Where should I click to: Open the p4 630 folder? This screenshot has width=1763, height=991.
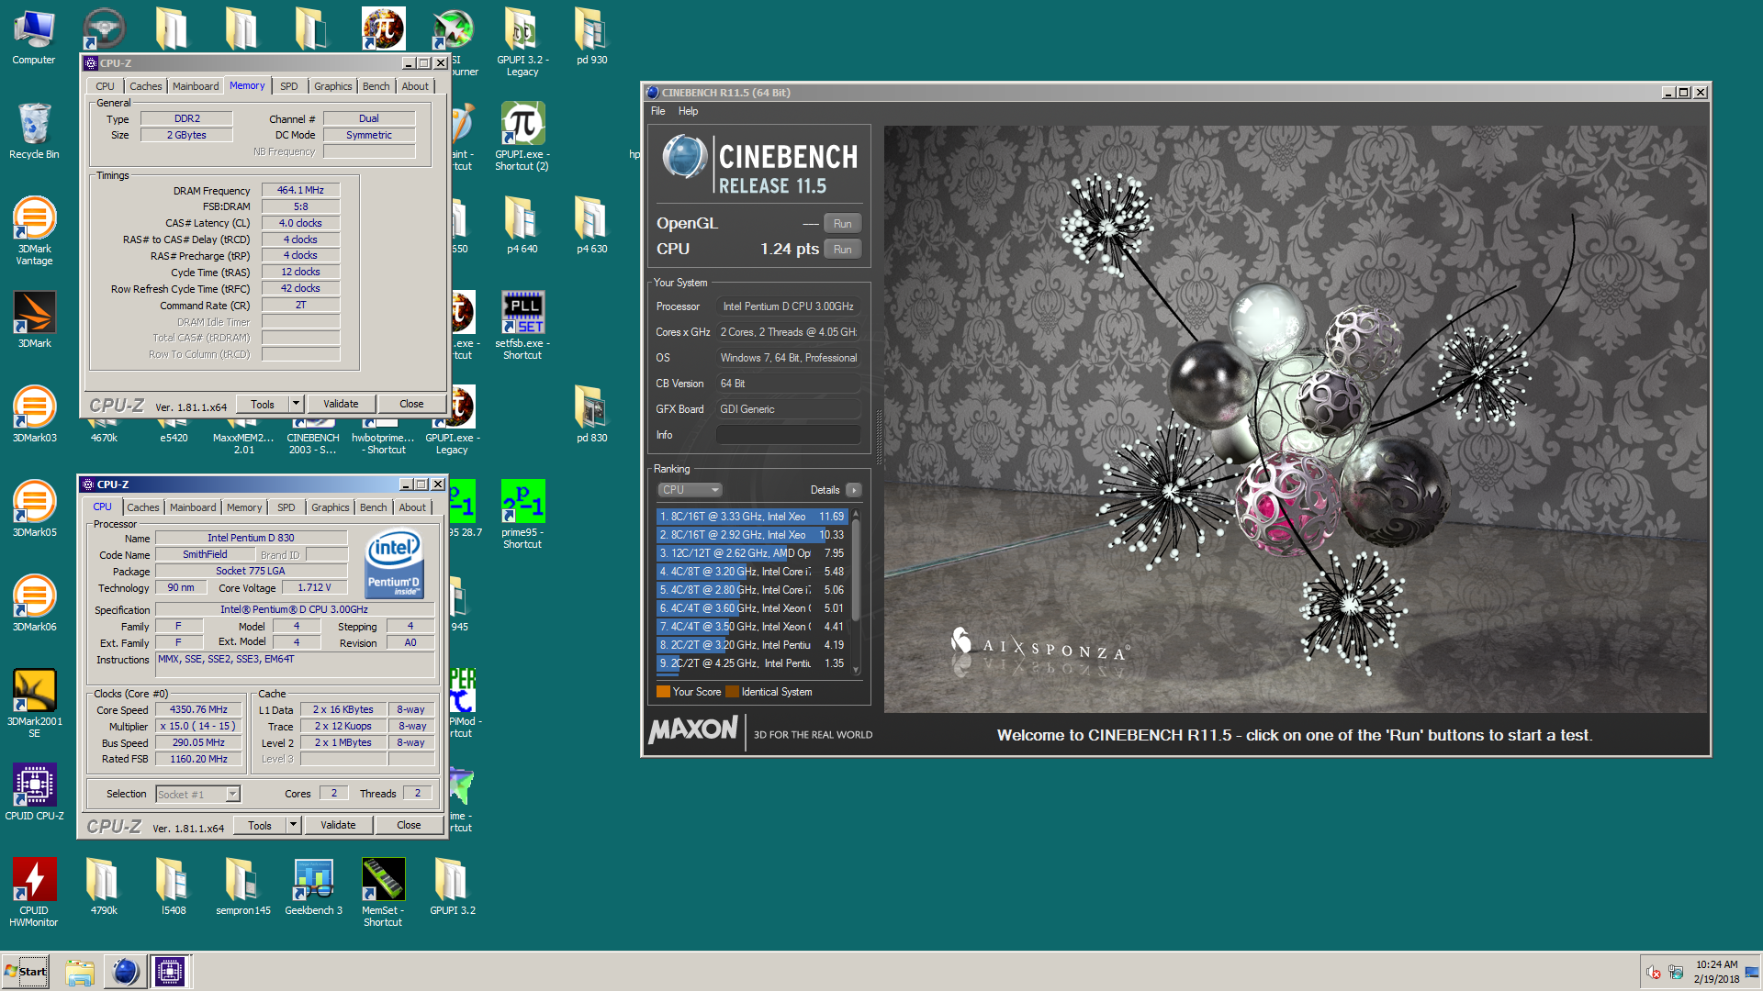click(x=592, y=226)
